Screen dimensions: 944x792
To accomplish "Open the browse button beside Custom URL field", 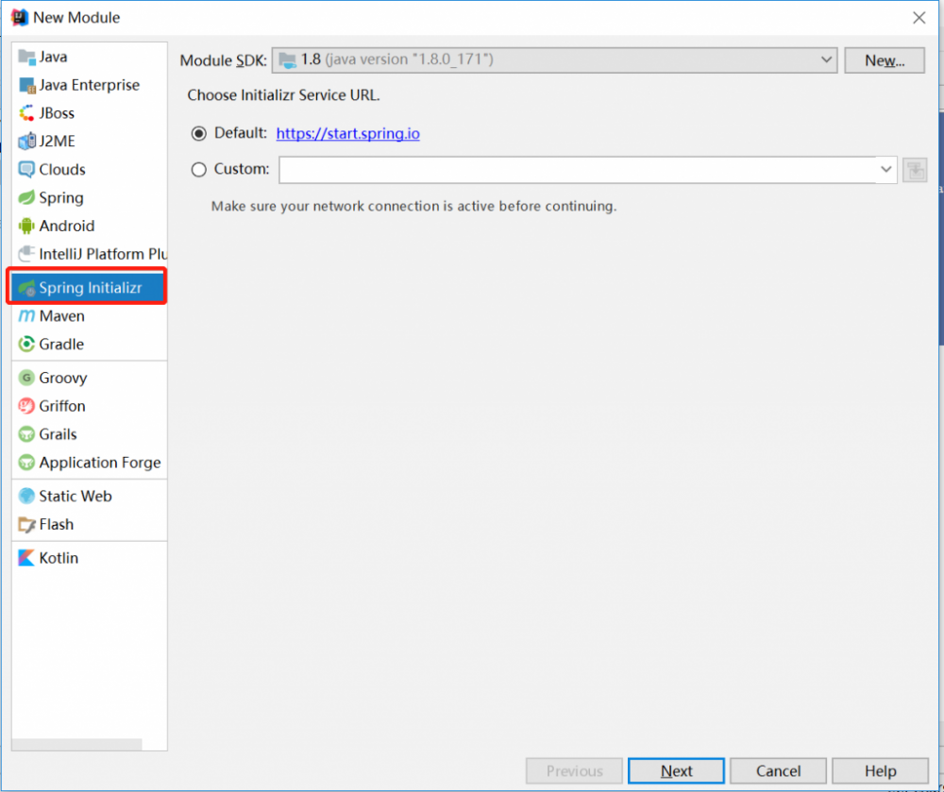I will (915, 170).
